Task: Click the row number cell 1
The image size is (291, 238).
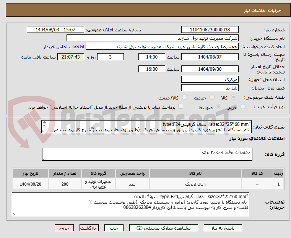Action: pyautogui.click(x=278, y=184)
